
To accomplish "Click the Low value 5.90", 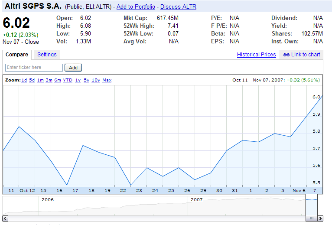I will [x=85, y=33].
